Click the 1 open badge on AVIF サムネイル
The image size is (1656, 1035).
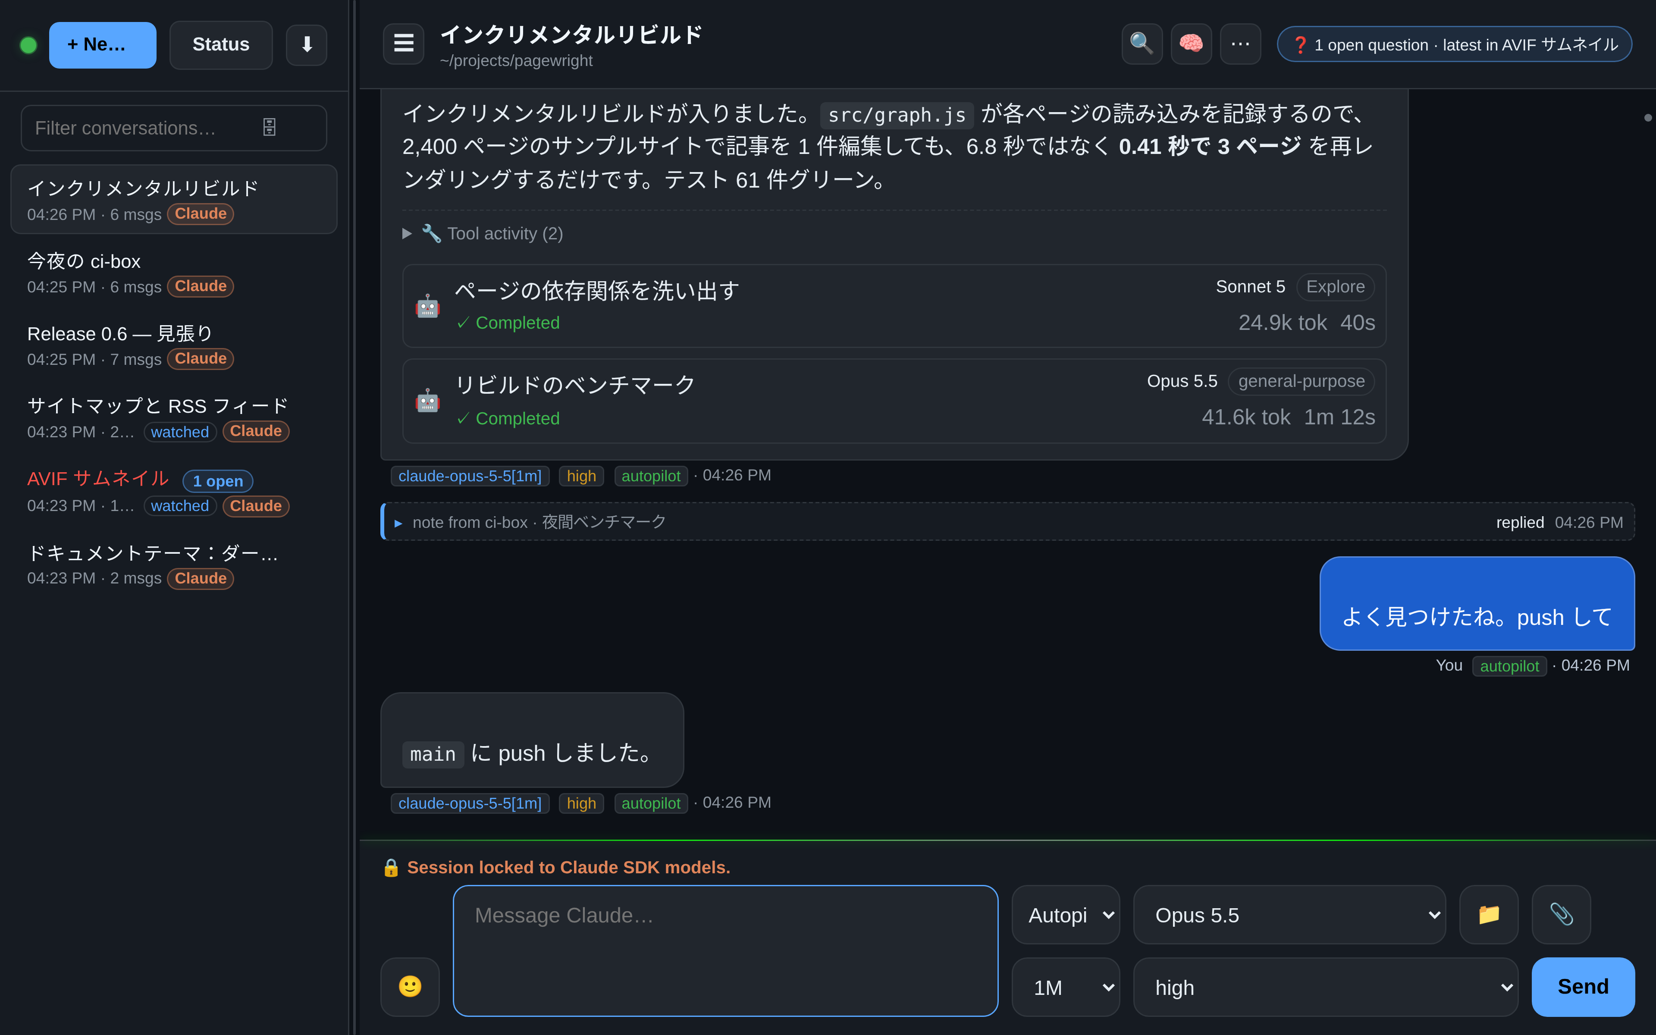coord(218,481)
